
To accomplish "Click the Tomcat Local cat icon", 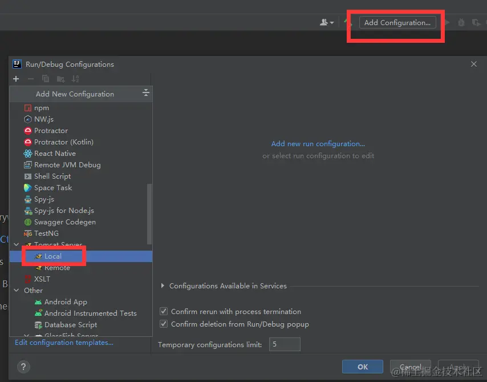I will [x=38, y=256].
